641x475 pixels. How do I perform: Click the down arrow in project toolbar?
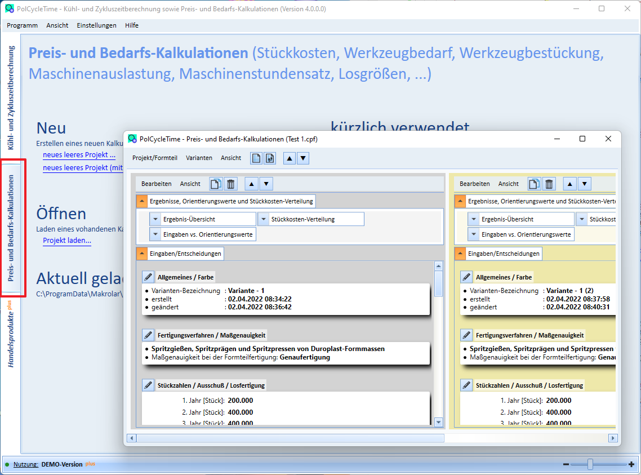[x=303, y=158]
